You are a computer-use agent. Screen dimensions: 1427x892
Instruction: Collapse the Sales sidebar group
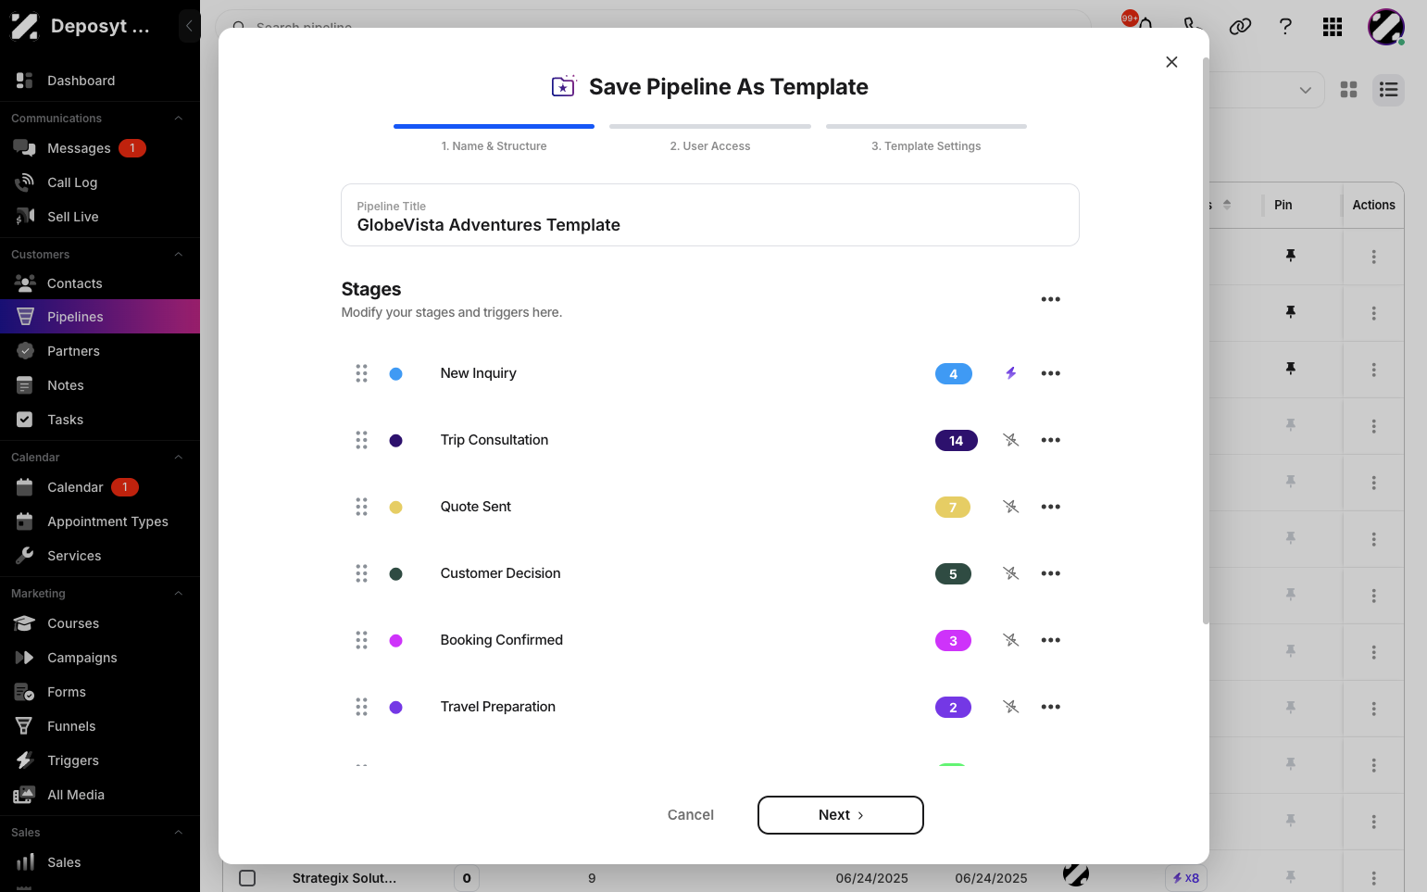point(179,833)
